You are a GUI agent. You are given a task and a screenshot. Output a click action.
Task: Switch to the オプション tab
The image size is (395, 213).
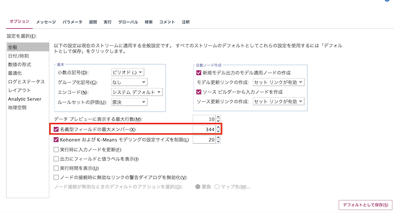coord(19,22)
